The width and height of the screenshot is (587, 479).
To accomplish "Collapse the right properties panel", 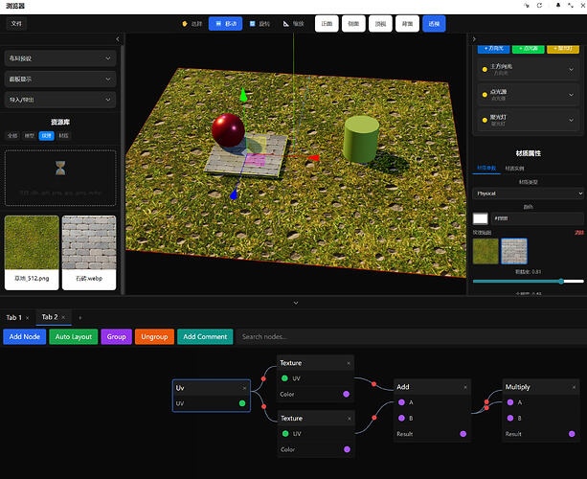I will tap(474, 39).
